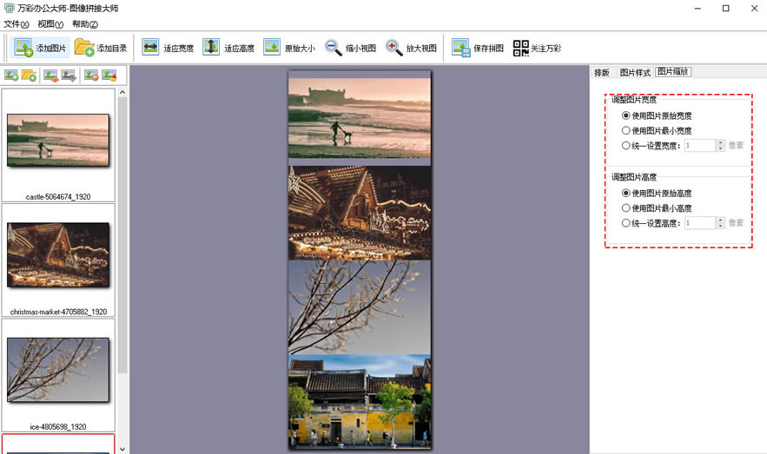Select 适应高度 fit-height tool
Screen dimensions: 767x454
pyautogui.click(x=211, y=48)
